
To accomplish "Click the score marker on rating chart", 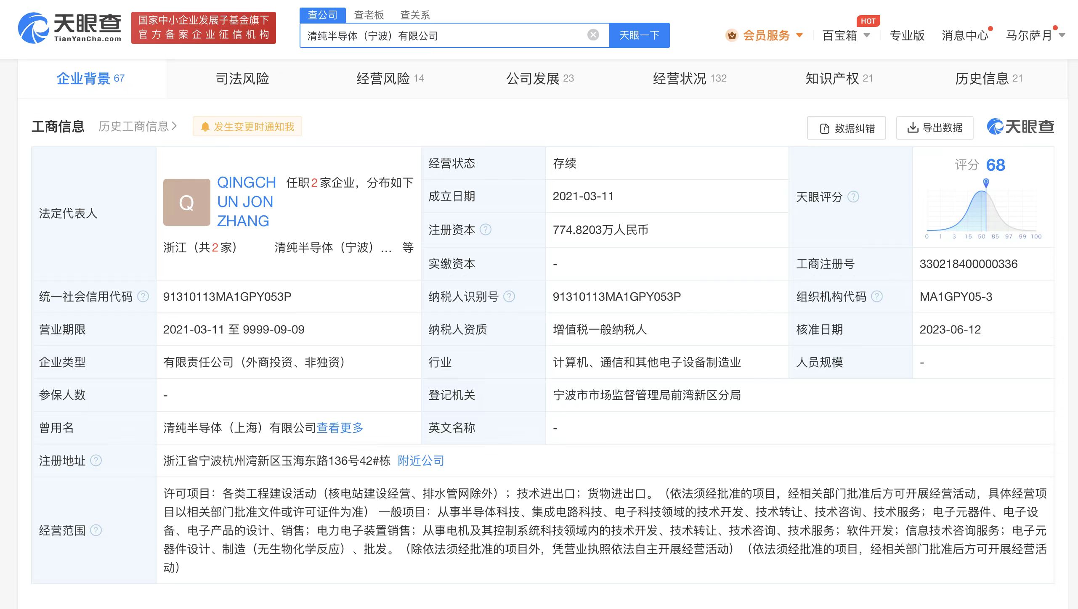I will pyautogui.click(x=986, y=183).
